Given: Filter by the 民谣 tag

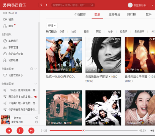Looking at the screenshot, I should (x=98, y=32).
